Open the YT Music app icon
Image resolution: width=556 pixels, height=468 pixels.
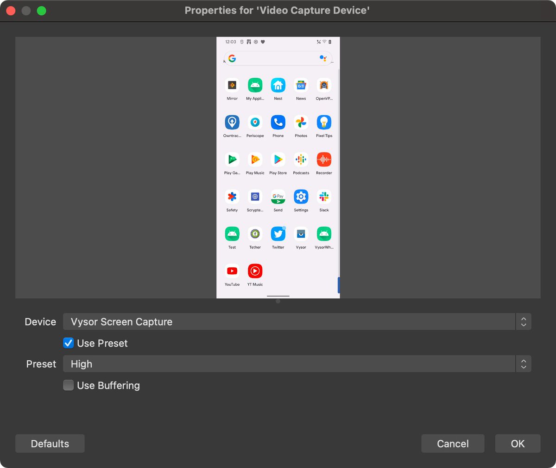click(x=255, y=271)
